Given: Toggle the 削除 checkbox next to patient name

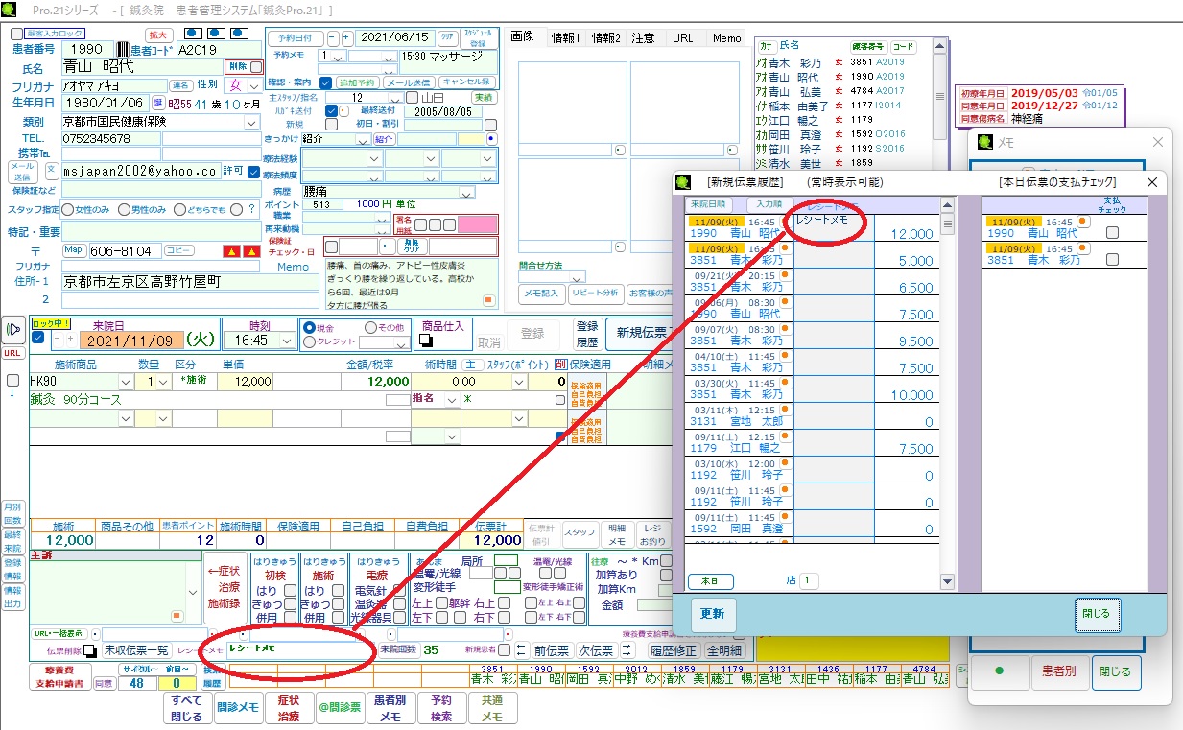Looking at the screenshot, I should [x=256, y=67].
